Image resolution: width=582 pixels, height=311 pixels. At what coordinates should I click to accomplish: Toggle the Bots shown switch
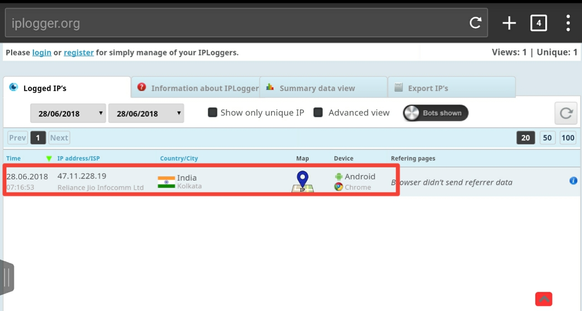(x=436, y=113)
